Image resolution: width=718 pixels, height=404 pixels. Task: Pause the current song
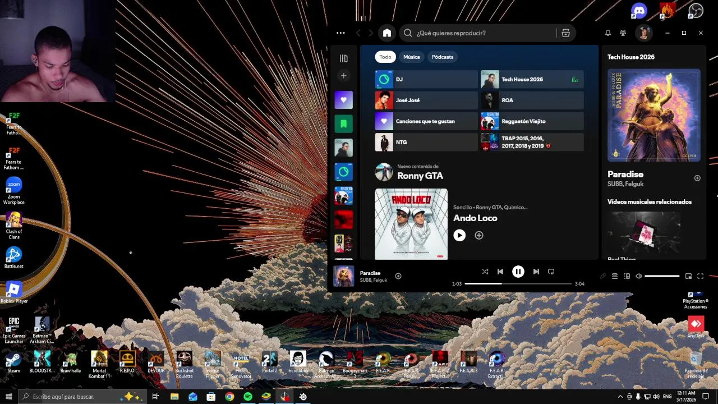518,272
